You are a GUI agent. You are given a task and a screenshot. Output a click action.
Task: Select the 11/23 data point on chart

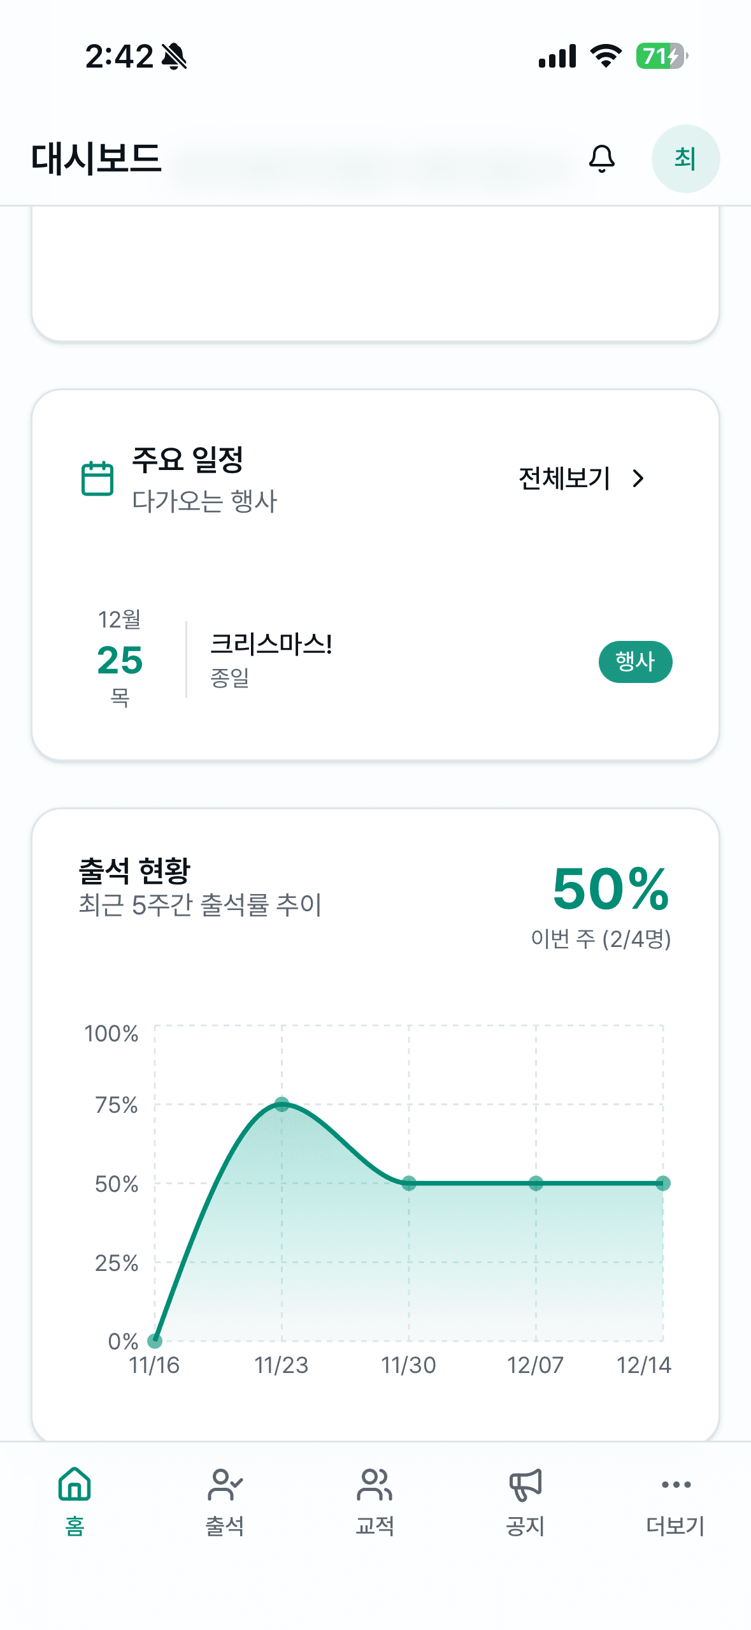tap(282, 1104)
